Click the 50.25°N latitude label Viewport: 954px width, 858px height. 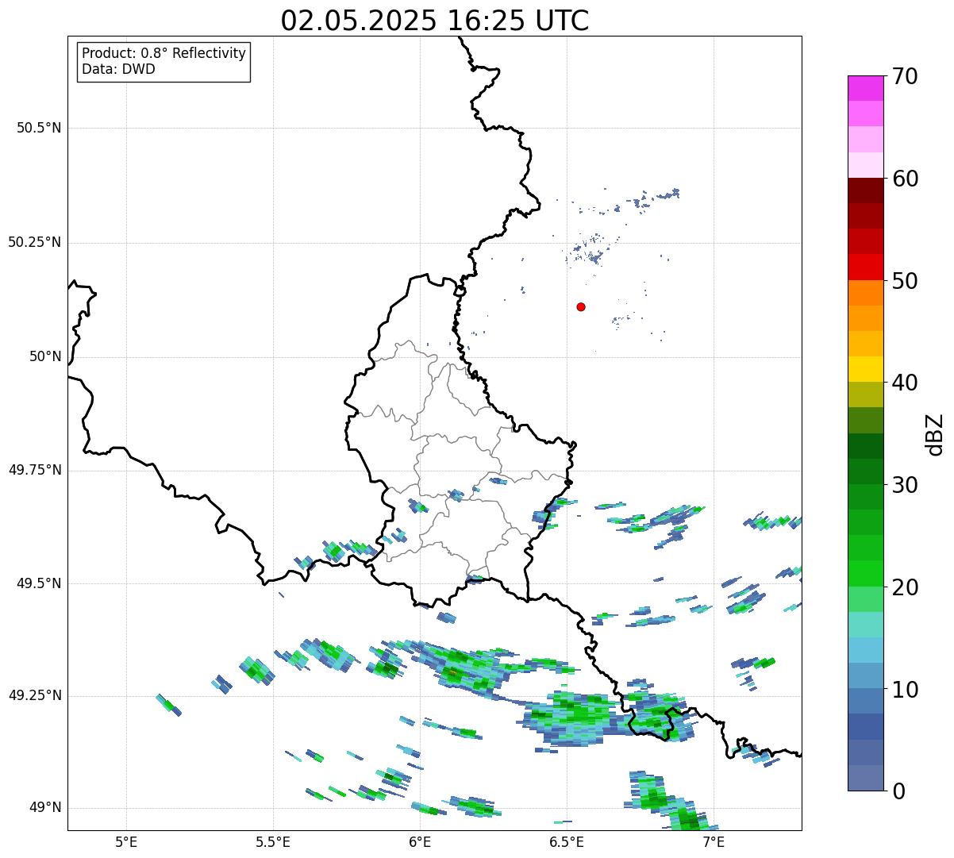coord(35,242)
